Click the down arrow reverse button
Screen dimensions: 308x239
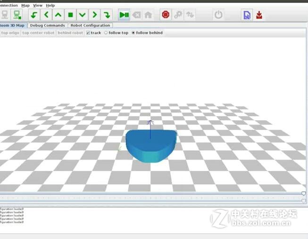[83, 15]
